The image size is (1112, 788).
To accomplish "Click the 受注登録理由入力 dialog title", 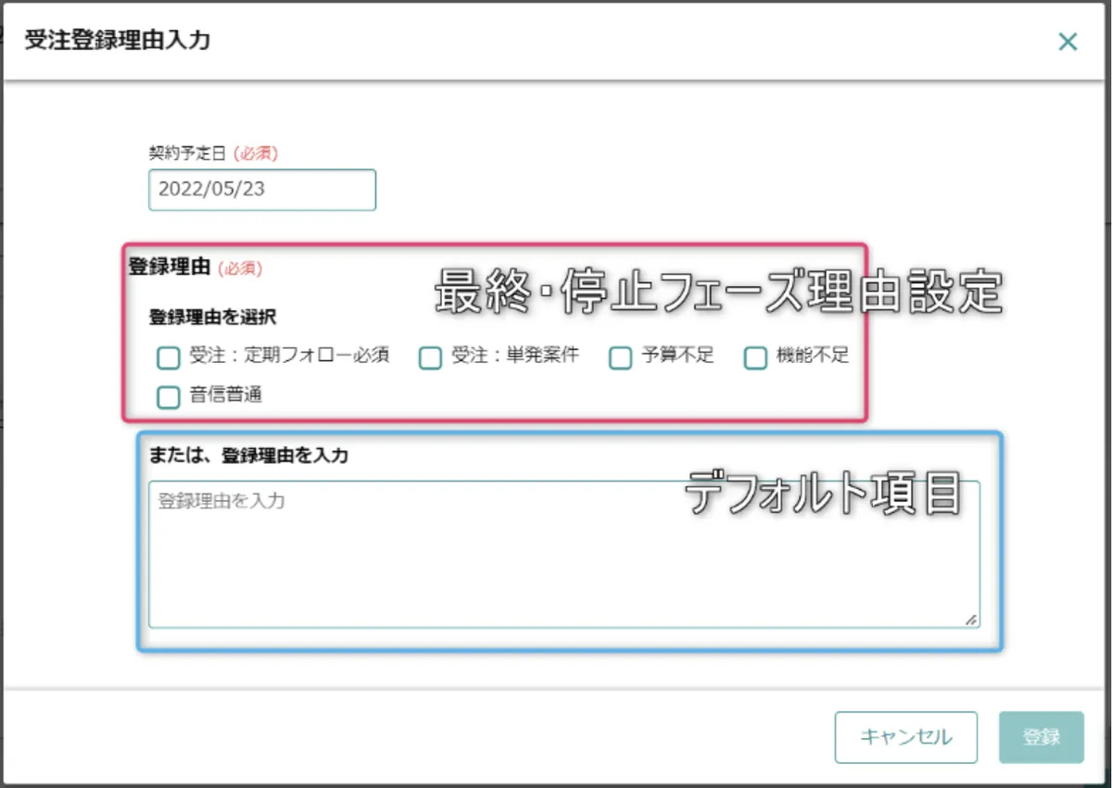I will 117,41.
